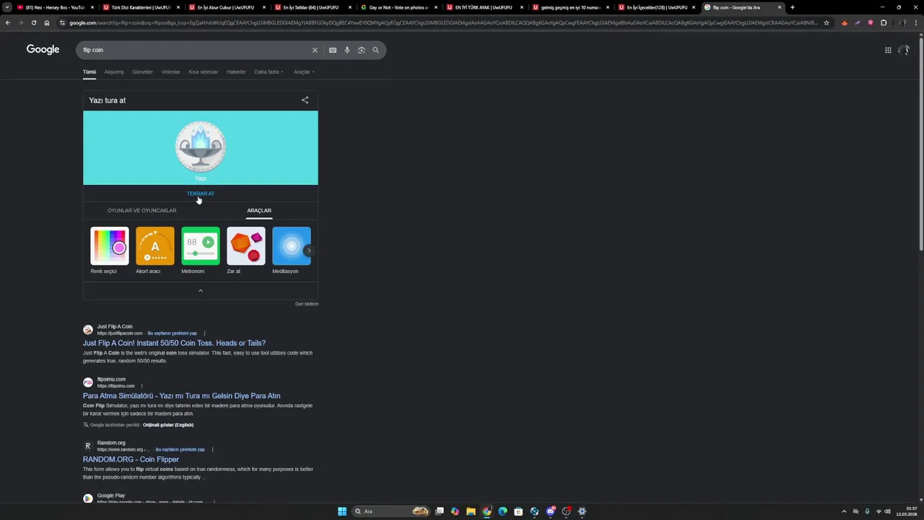Open Microsoft Edge from taskbar
The image size is (924, 520).
tap(502, 511)
